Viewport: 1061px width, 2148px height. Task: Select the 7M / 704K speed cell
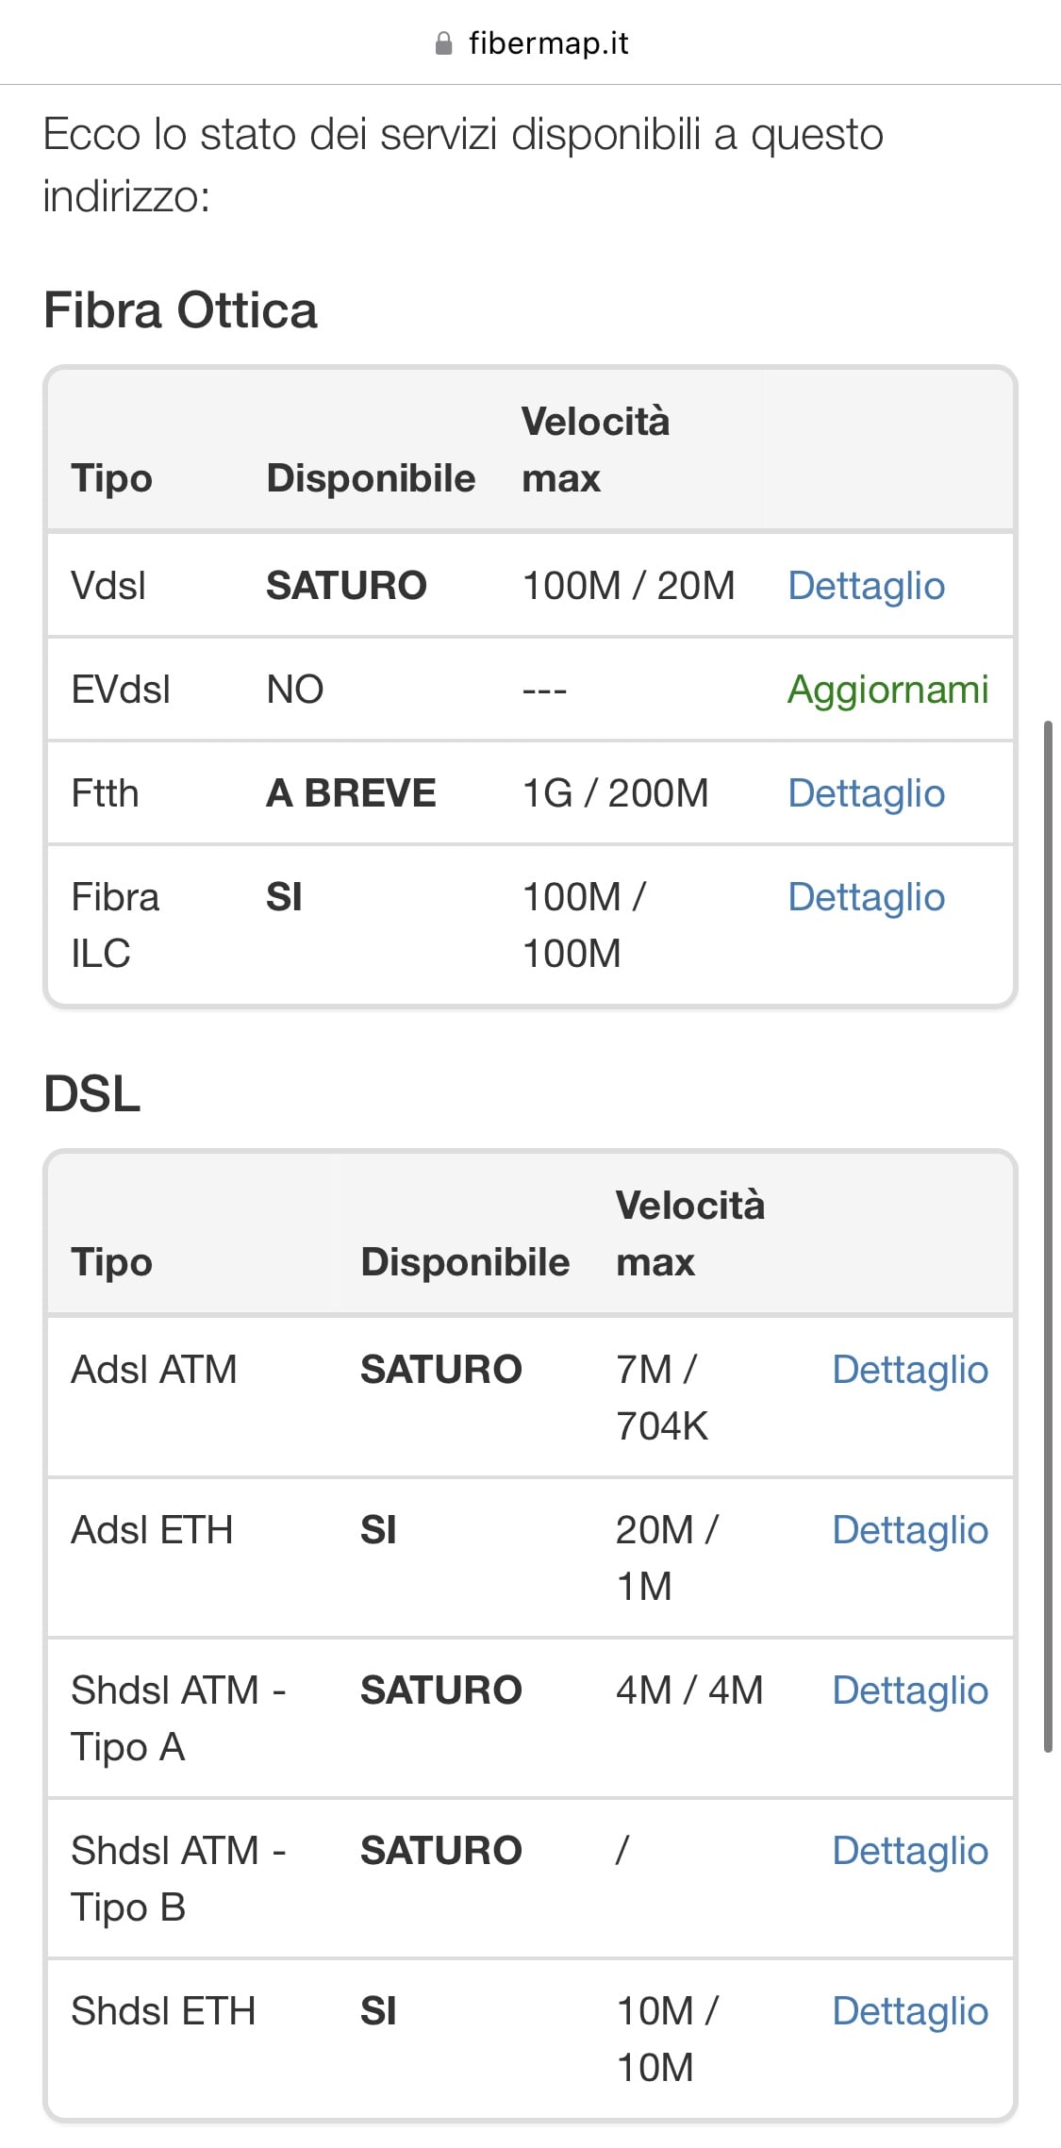(x=661, y=1397)
